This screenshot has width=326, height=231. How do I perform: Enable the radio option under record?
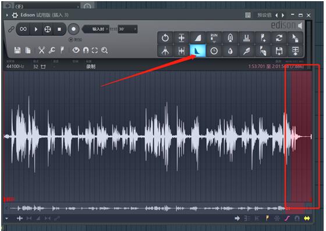coord(71,40)
